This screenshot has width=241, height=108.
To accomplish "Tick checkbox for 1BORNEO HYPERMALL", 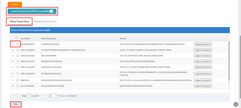I will (x=18, y=61).
